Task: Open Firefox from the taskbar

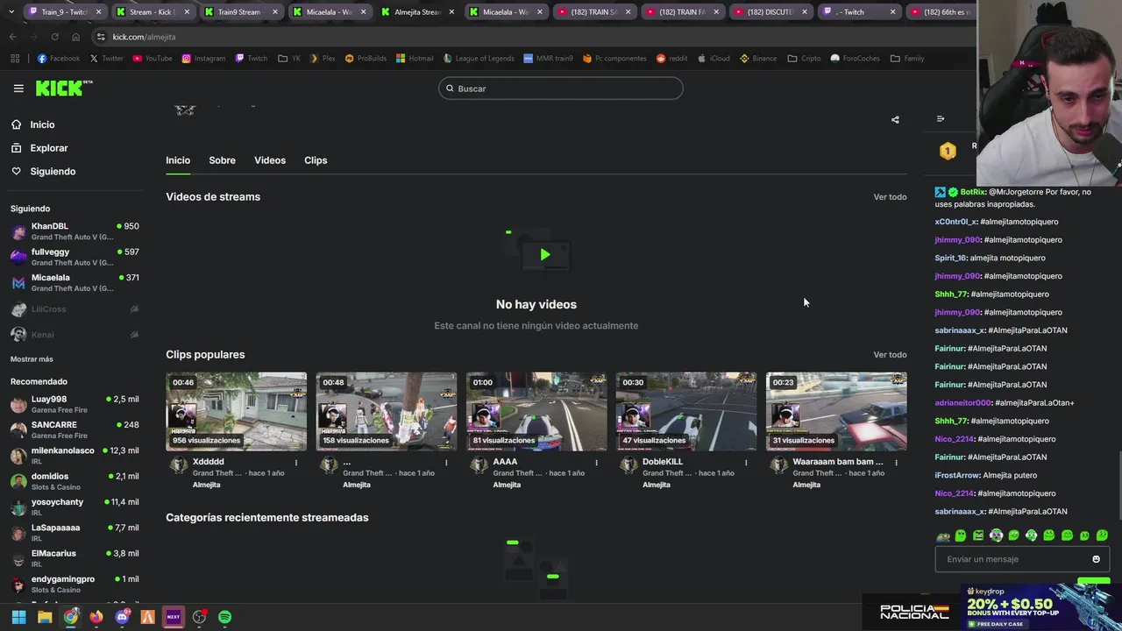Action: [96, 617]
